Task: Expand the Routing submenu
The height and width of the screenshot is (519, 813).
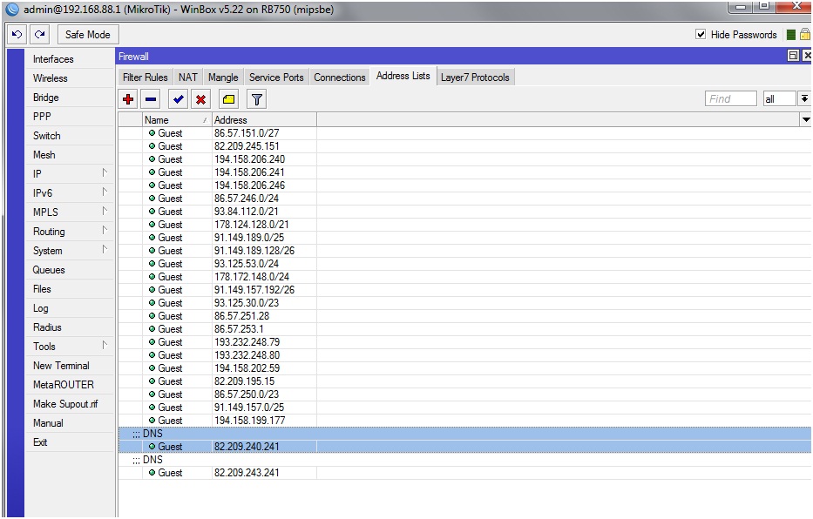Action: point(71,232)
